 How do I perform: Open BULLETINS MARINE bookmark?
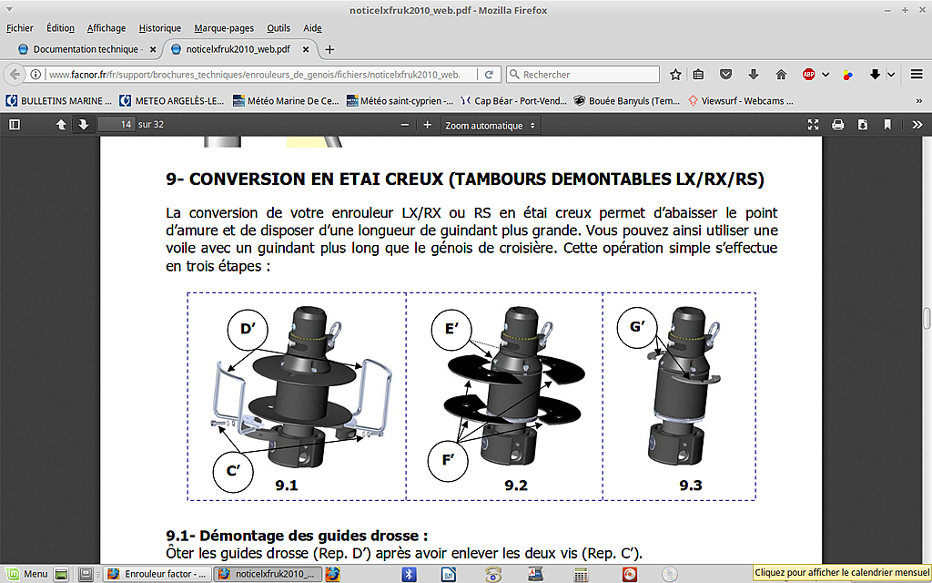pyautogui.click(x=59, y=101)
